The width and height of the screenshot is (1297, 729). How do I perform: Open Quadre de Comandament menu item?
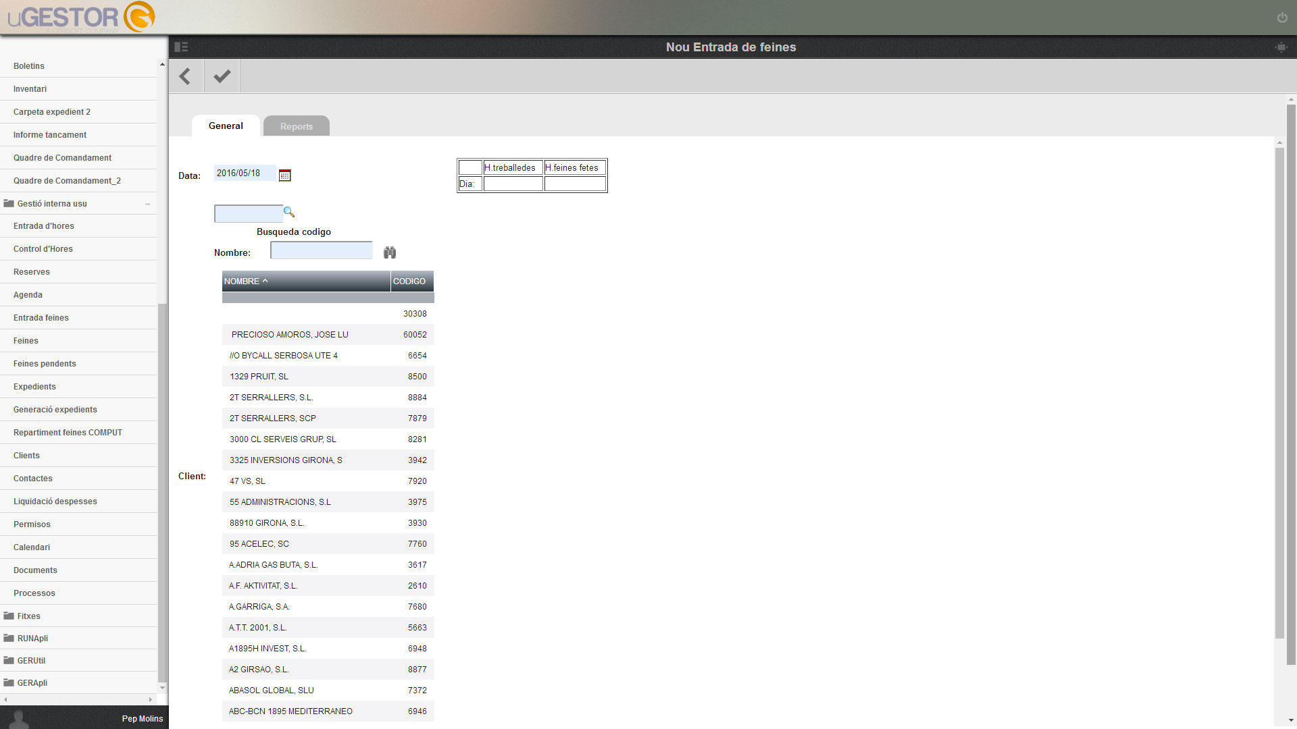[x=78, y=158]
